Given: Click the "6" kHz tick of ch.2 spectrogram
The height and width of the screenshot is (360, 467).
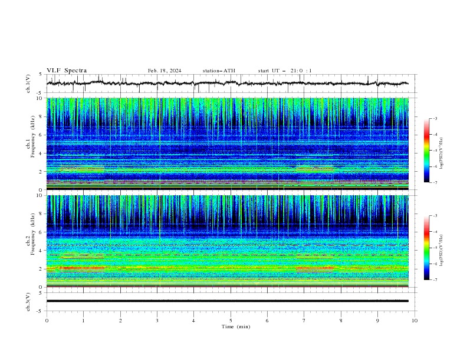Looking at the screenshot, I should pyautogui.click(x=42, y=232).
